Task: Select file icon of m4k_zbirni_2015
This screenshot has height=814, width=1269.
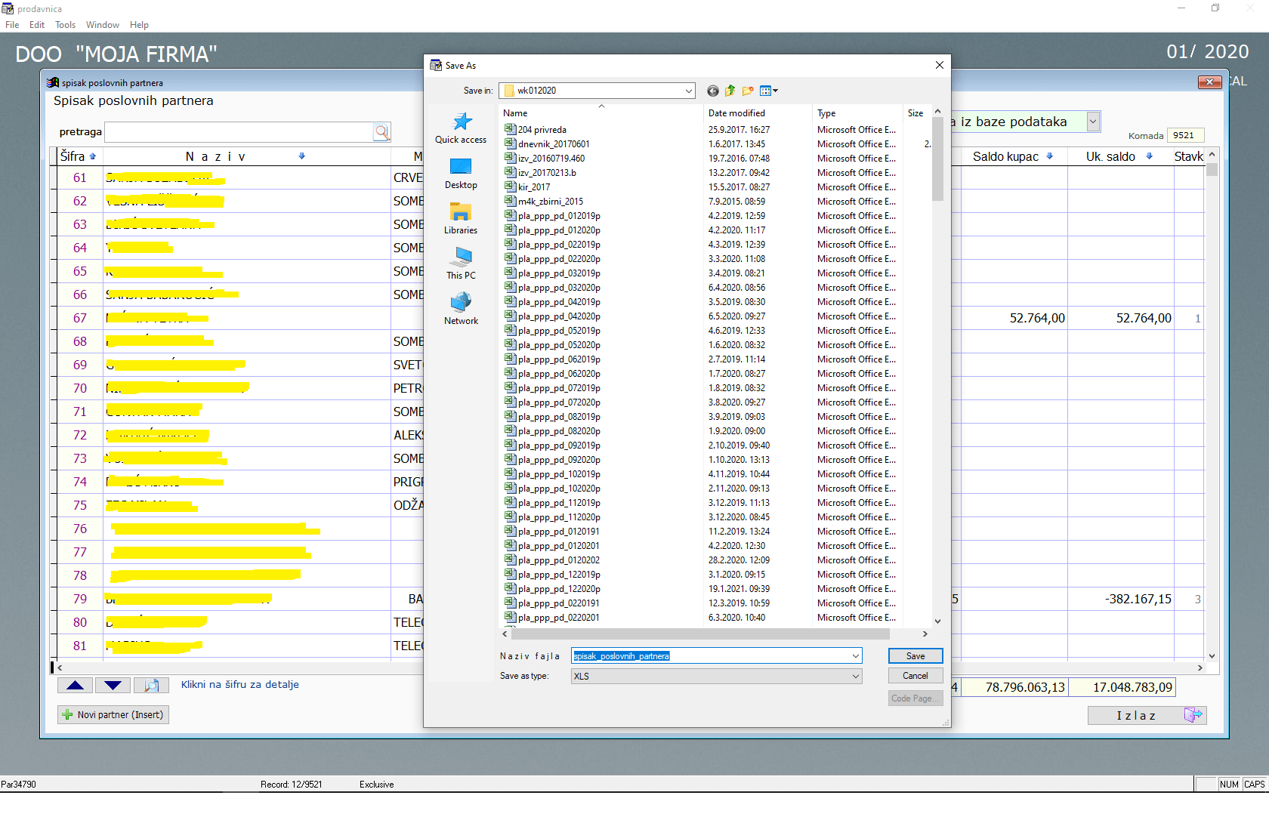Action: (510, 201)
